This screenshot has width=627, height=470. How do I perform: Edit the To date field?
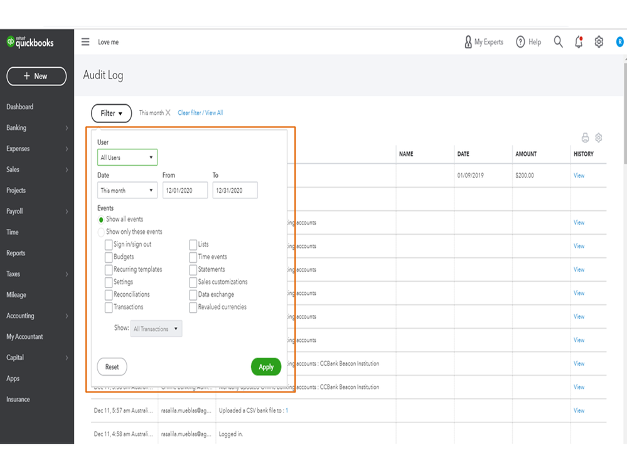pos(235,190)
